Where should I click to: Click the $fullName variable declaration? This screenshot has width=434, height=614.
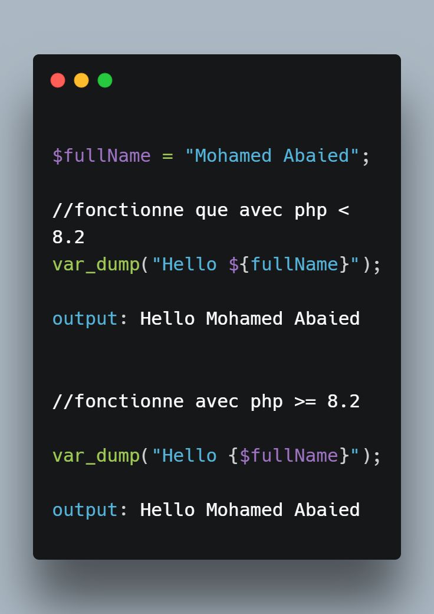click(x=101, y=156)
